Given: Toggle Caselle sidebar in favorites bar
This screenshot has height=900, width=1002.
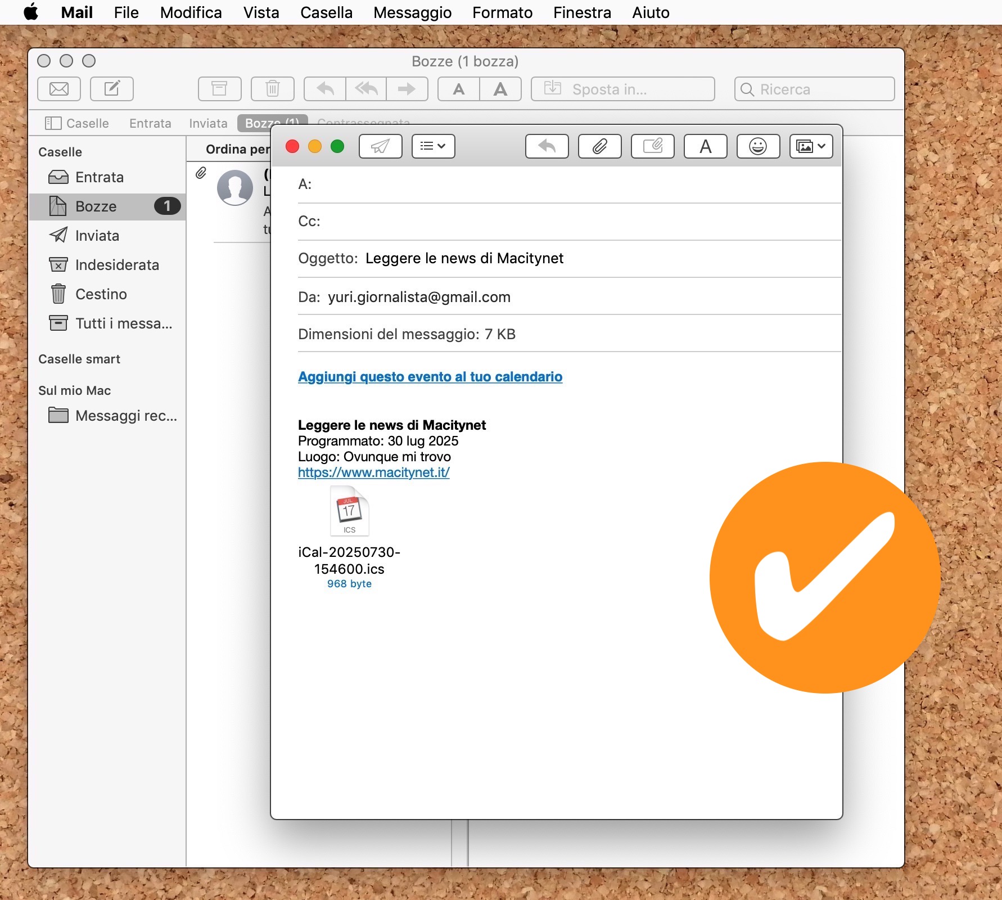Looking at the screenshot, I should coord(77,123).
